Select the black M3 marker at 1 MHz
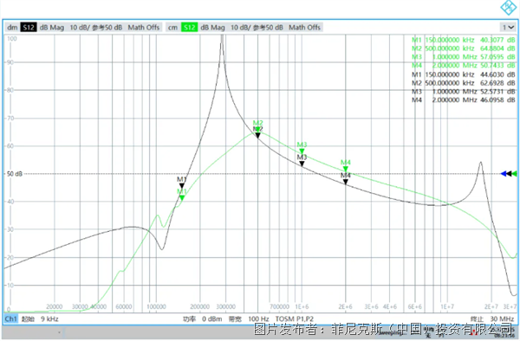The height and width of the screenshot is (341, 520). [x=302, y=164]
